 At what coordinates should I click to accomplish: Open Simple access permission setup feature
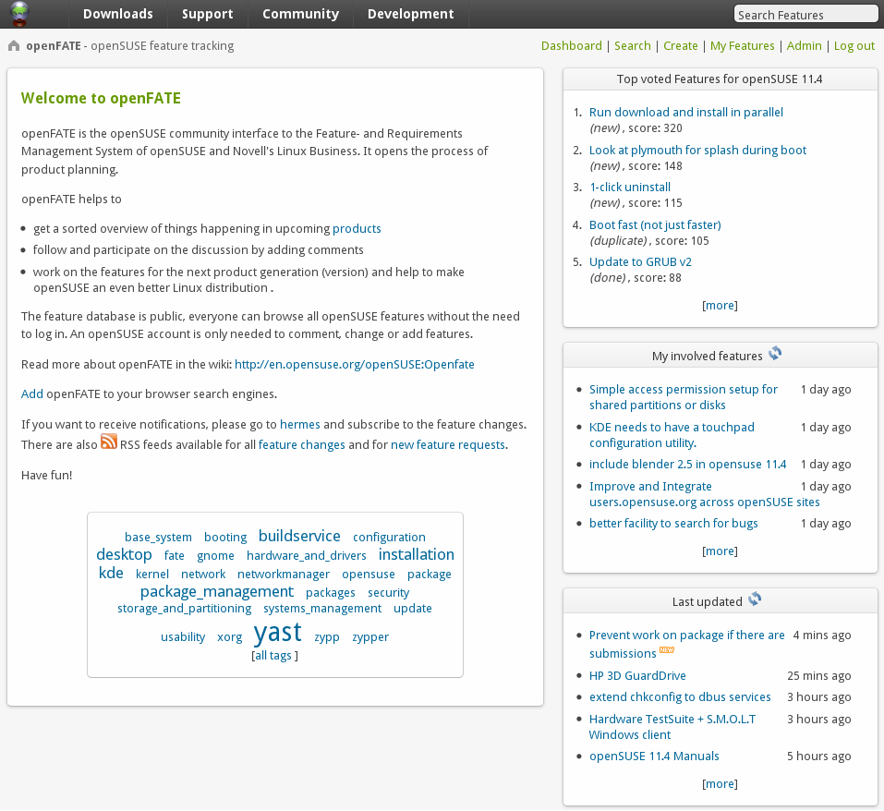coord(684,397)
